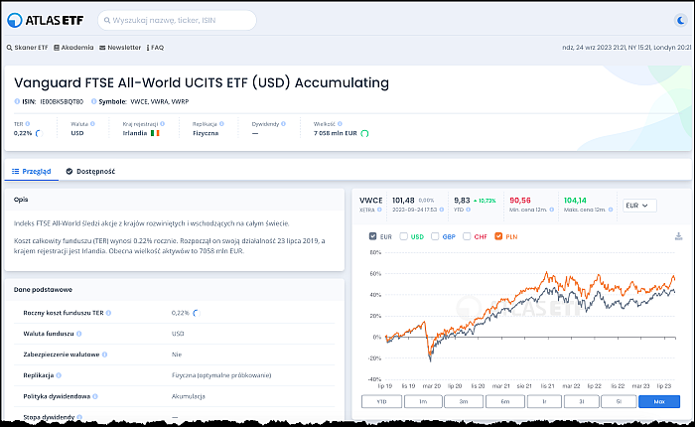The width and height of the screenshot is (695, 427).
Task: Click the 7 058 mln EUR size value
Action: point(336,133)
